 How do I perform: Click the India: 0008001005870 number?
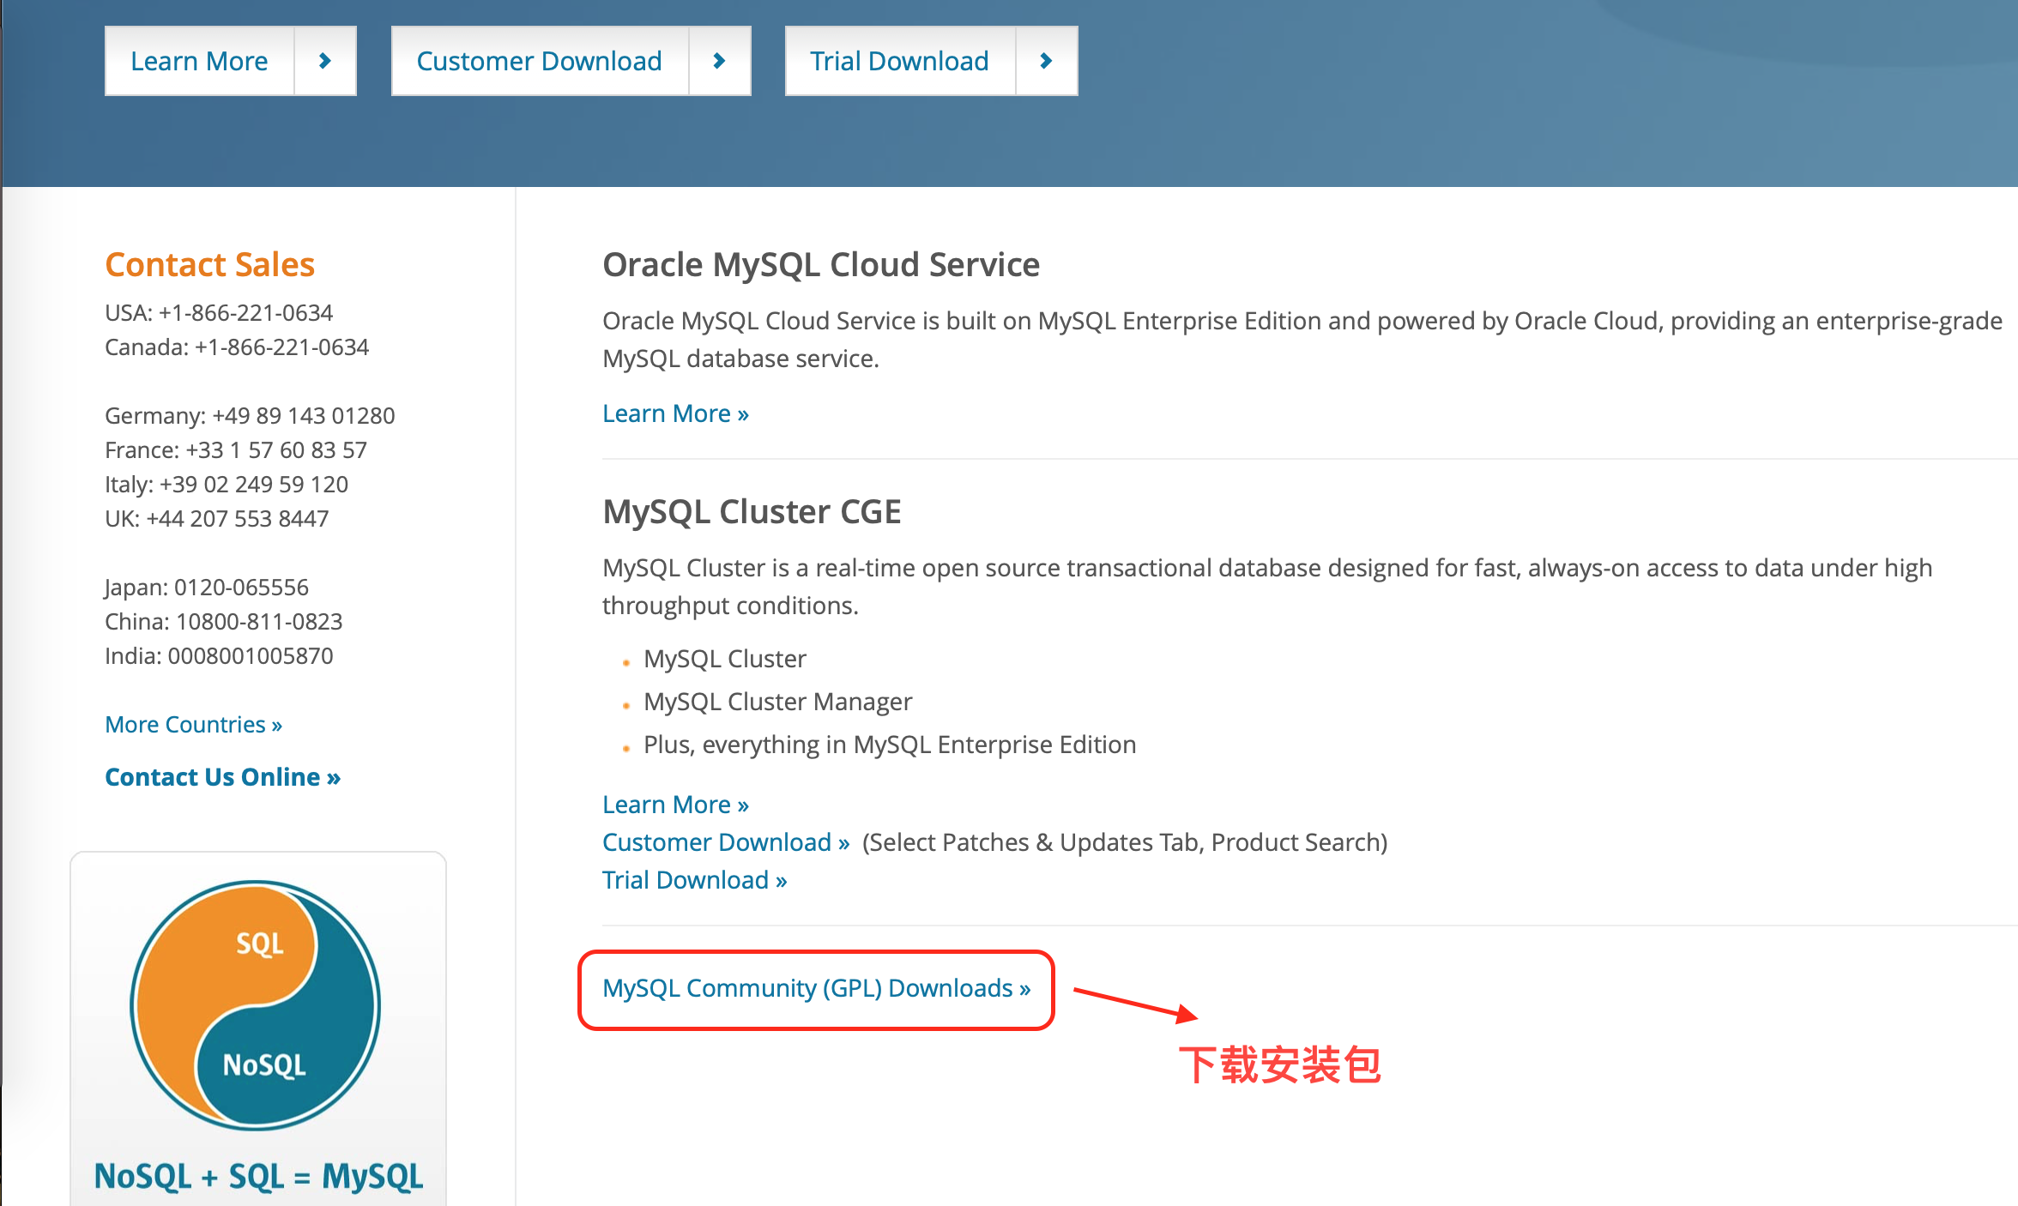pyautogui.click(x=219, y=656)
